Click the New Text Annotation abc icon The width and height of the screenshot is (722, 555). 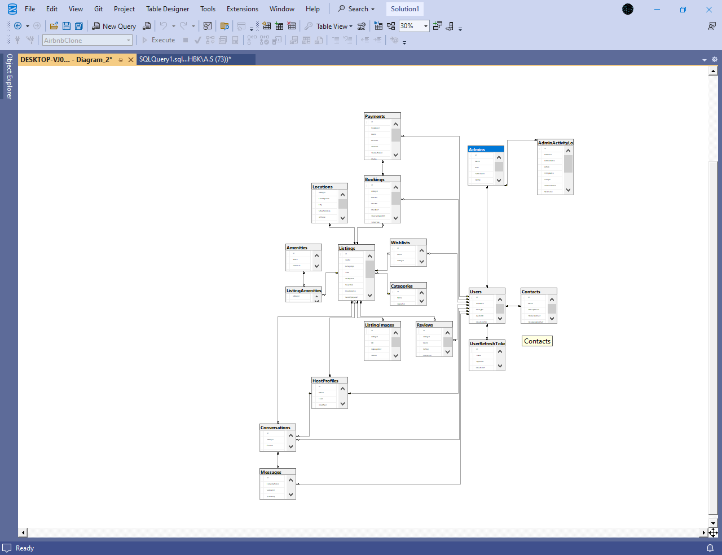tap(362, 26)
